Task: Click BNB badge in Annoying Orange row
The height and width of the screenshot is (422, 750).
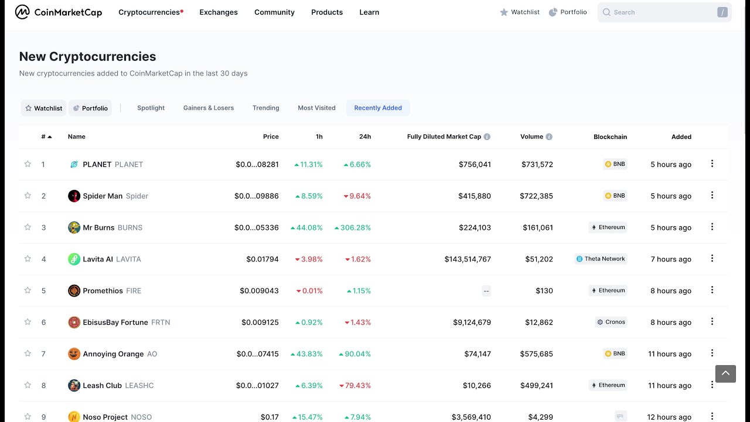Action: [615, 354]
